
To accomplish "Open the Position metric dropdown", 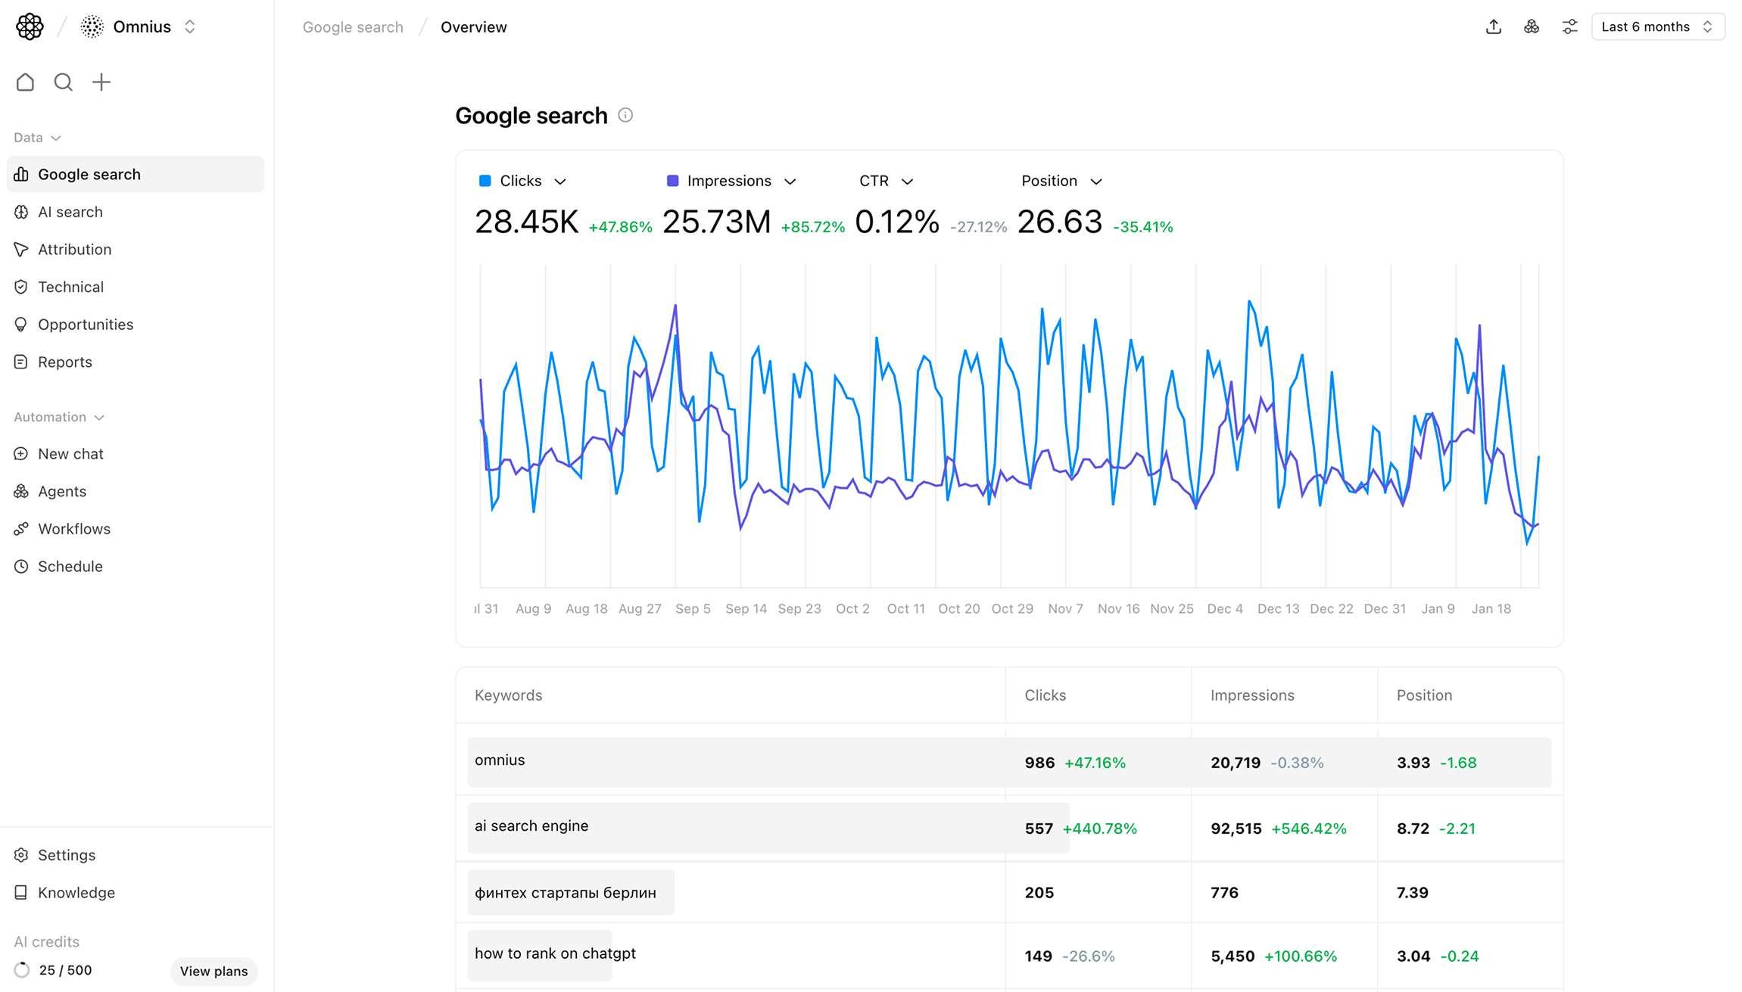I will (1060, 181).
